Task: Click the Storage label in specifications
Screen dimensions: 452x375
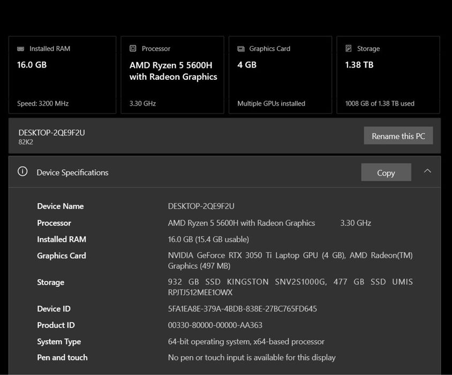Action: point(50,282)
